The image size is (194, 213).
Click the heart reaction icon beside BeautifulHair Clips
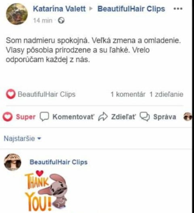pos(10,94)
